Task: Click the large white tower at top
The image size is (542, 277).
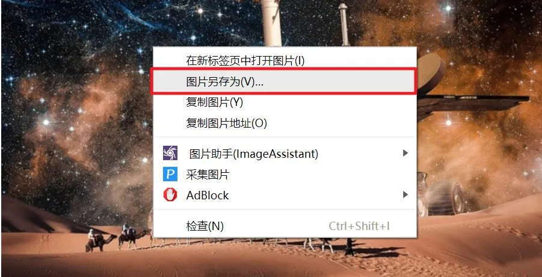Action: [x=271, y=23]
